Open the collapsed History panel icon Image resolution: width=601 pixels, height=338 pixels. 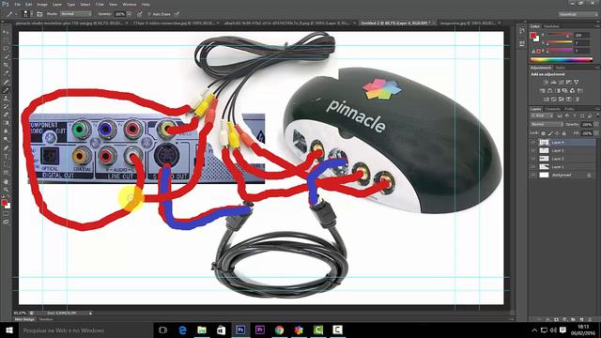[522, 31]
